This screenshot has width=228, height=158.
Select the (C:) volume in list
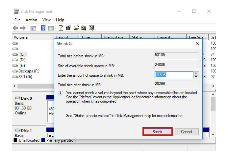point(22,54)
